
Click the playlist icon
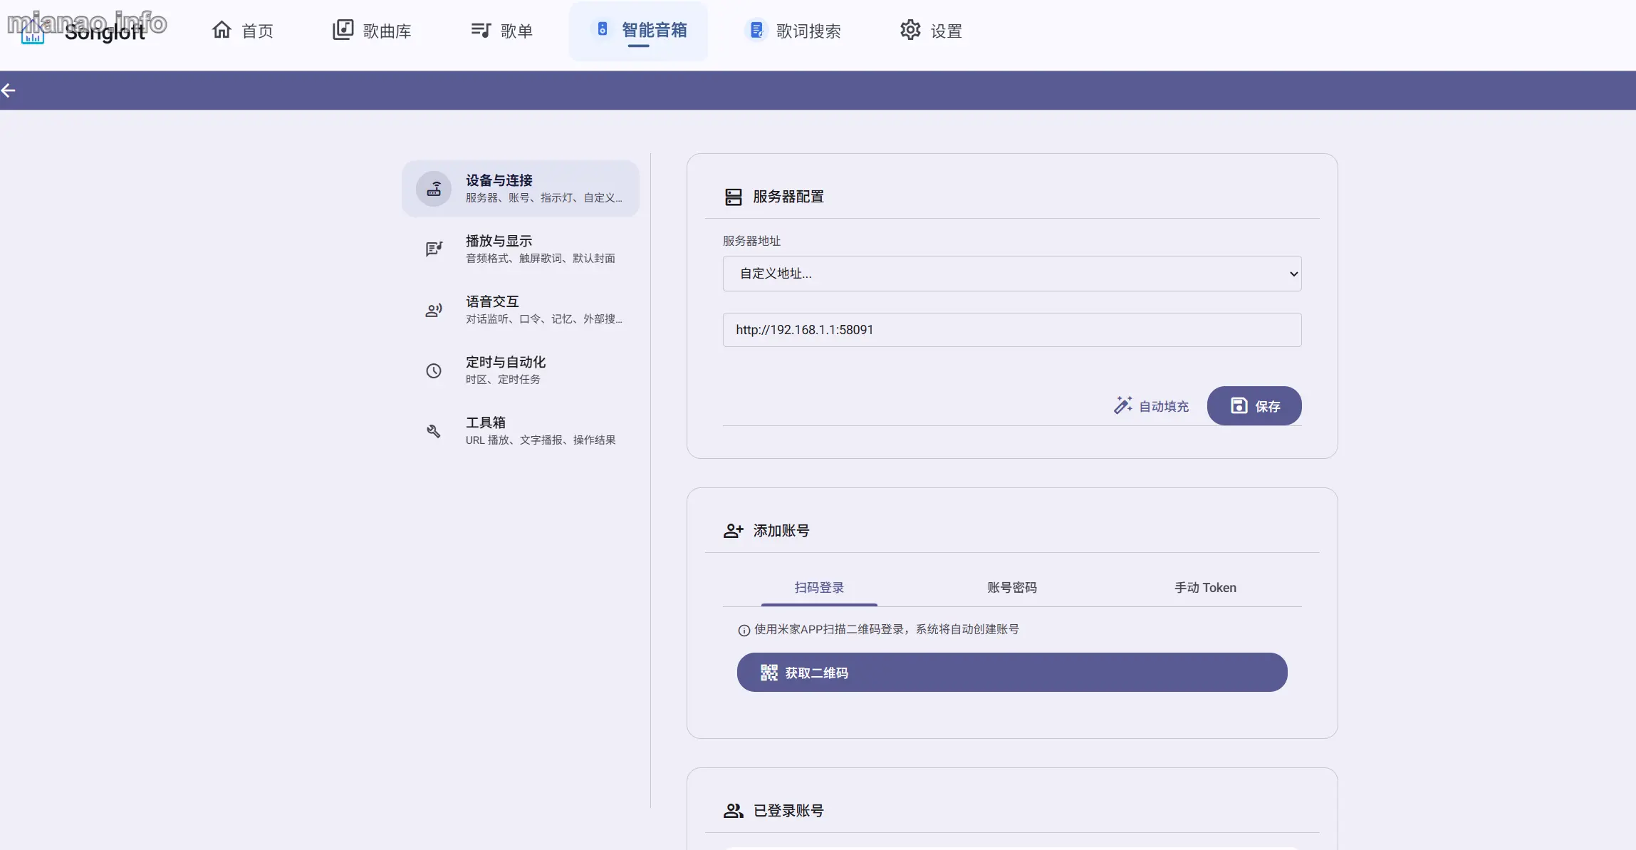pyautogui.click(x=481, y=30)
